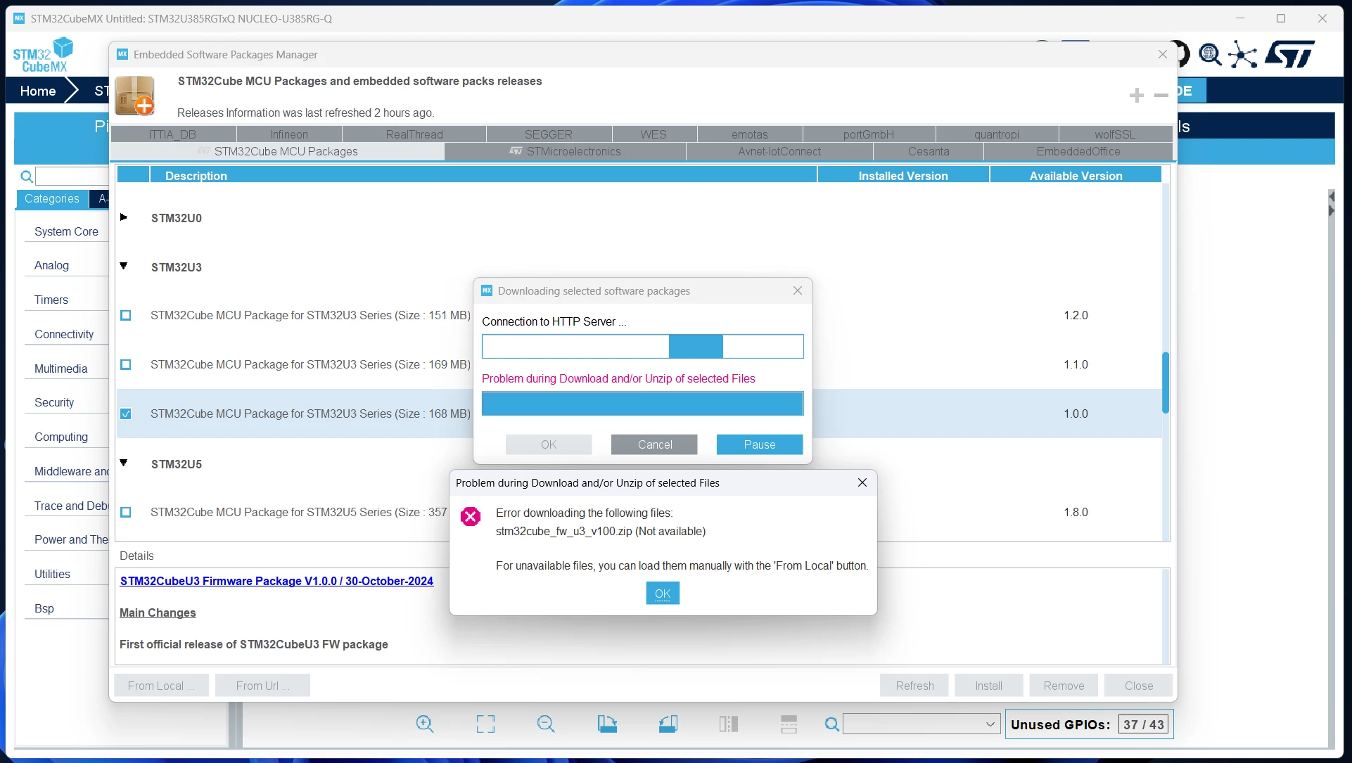Click the zoom in magnifier icon
The width and height of the screenshot is (1352, 763).
coord(425,724)
